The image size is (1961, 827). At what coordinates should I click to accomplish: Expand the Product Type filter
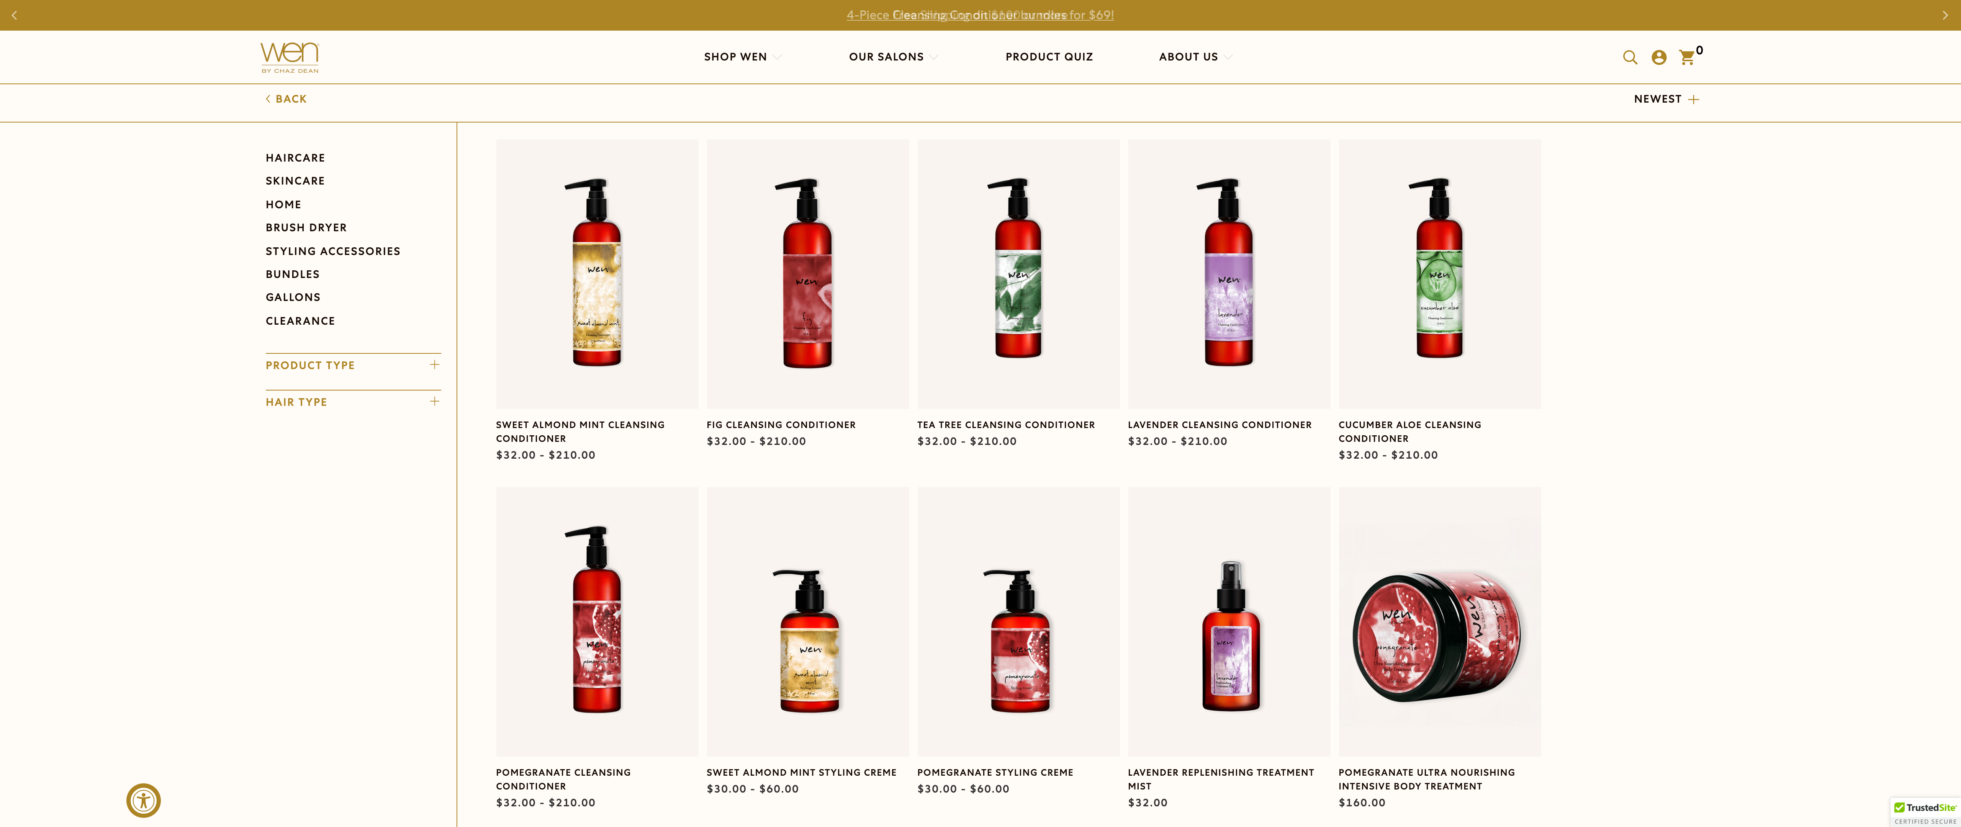[353, 365]
